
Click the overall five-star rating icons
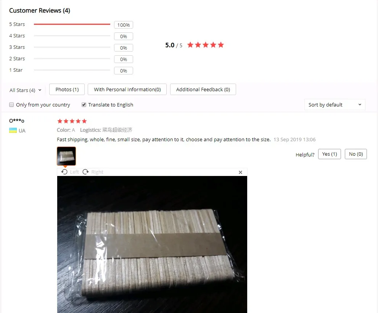click(x=206, y=45)
